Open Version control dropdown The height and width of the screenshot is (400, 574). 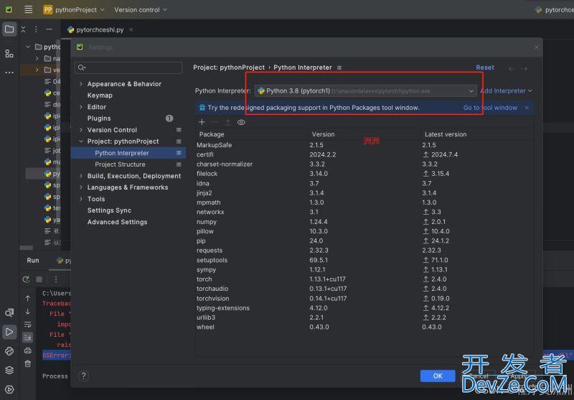pyautogui.click(x=141, y=10)
